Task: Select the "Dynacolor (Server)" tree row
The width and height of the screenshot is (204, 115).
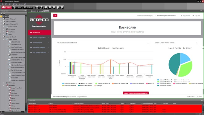Action: pyautogui.click(x=16, y=62)
